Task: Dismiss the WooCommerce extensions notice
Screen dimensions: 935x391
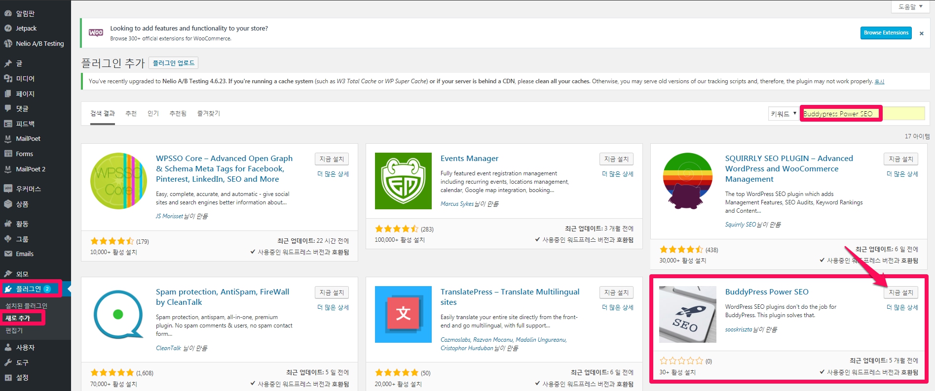Action: (921, 33)
